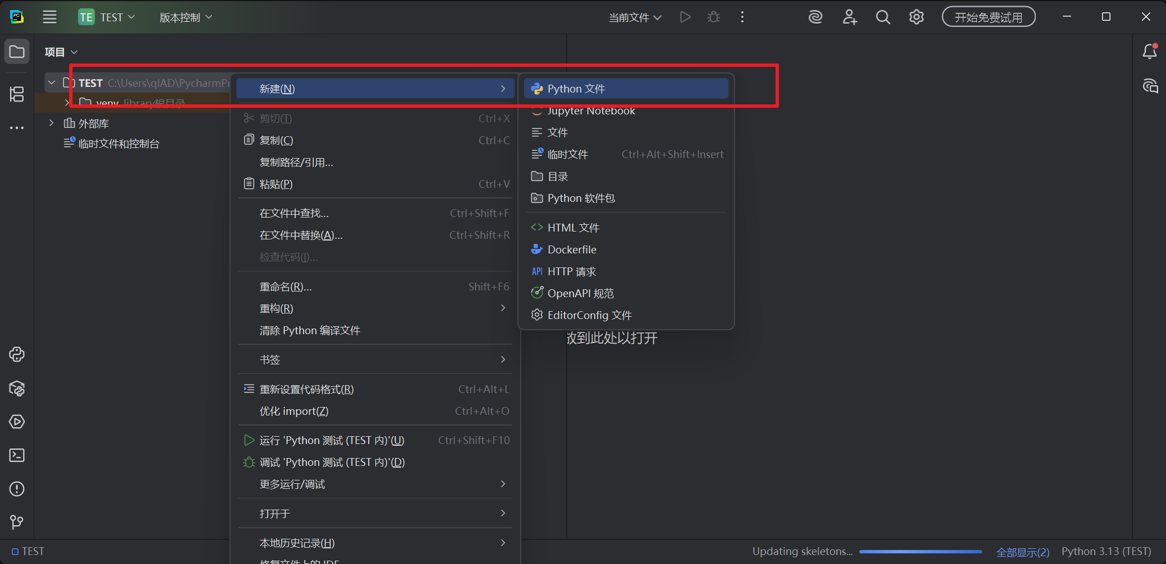Open AI chat panel on right sidebar
Image resolution: width=1166 pixels, height=564 pixels.
(1150, 86)
